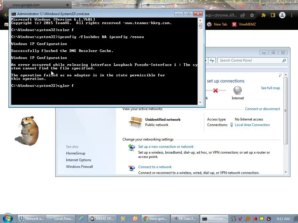This screenshot has height=223, width=298.
Task: Click the Connect or disconnect link
Action: [x=262, y=109]
